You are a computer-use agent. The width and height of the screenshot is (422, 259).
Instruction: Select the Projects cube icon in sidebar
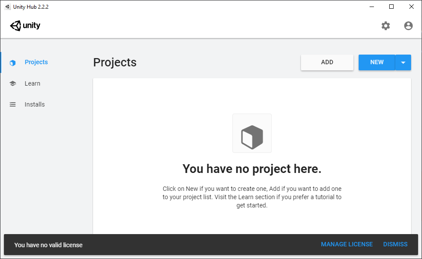point(13,62)
